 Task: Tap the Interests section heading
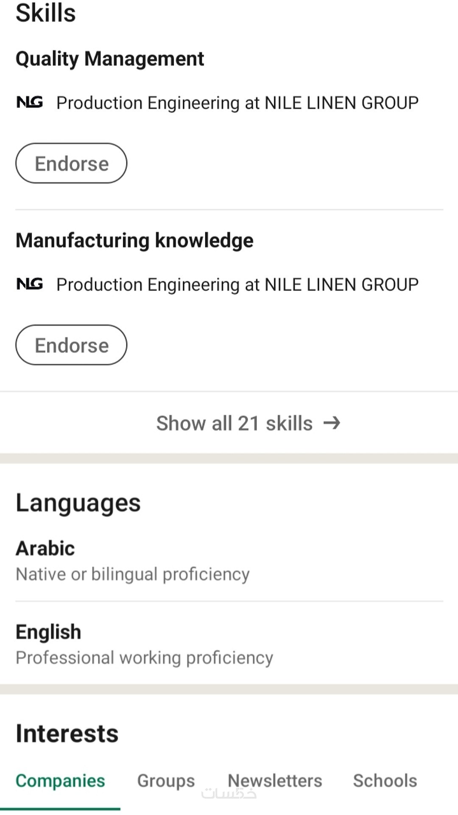[x=67, y=733]
